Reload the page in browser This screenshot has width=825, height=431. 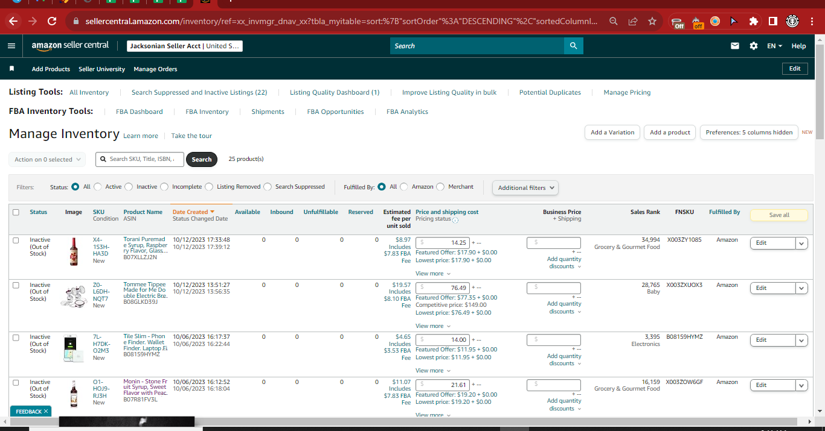click(52, 21)
